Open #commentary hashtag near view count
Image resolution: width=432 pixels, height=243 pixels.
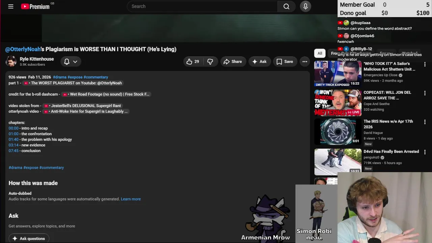coord(96,77)
